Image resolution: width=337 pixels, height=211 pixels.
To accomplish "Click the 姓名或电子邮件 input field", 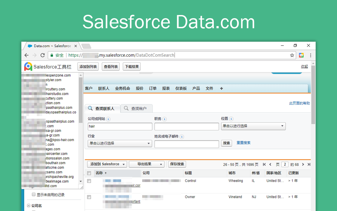I will 187,144.
